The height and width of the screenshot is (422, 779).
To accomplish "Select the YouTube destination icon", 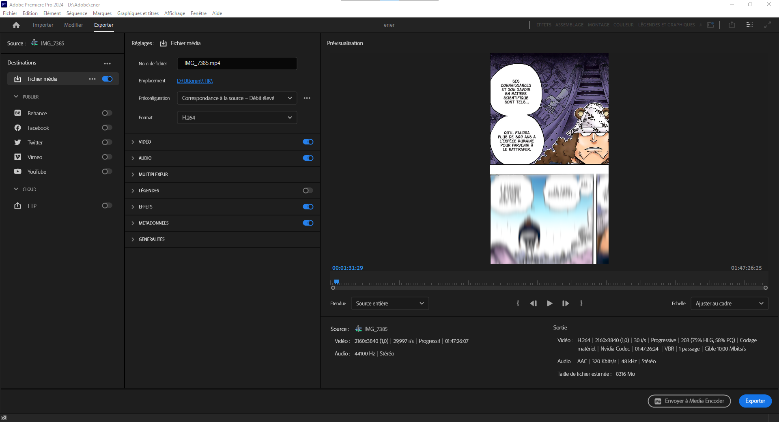I will click(x=18, y=172).
